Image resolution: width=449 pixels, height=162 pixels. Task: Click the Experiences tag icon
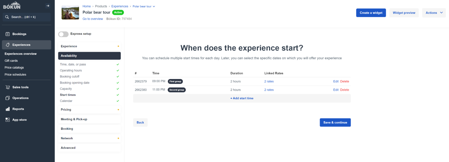coord(8,45)
